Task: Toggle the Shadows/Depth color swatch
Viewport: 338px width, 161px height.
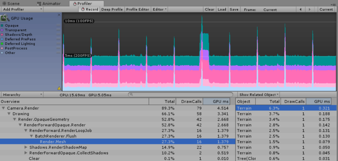Action: (2, 34)
